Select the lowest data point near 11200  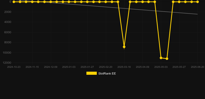tap(167, 59)
